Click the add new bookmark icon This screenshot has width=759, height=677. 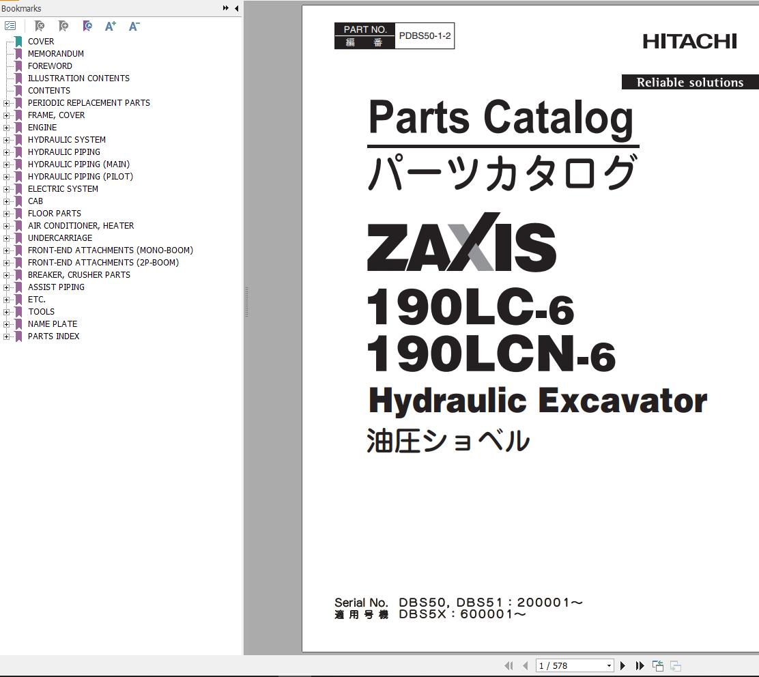(x=63, y=26)
